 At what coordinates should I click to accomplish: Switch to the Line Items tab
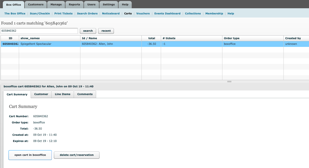click(63, 94)
